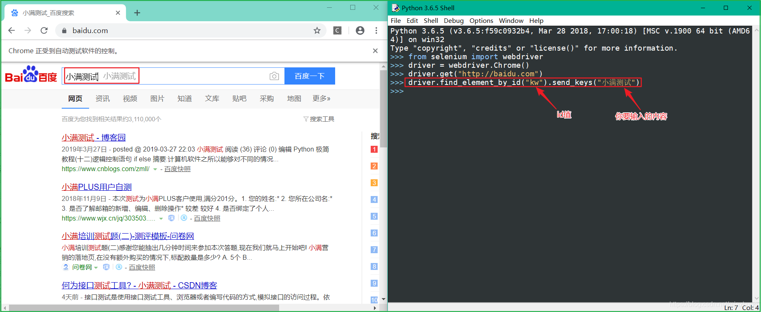
Task: Click the 百度一下 search button
Action: coord(310,76)
